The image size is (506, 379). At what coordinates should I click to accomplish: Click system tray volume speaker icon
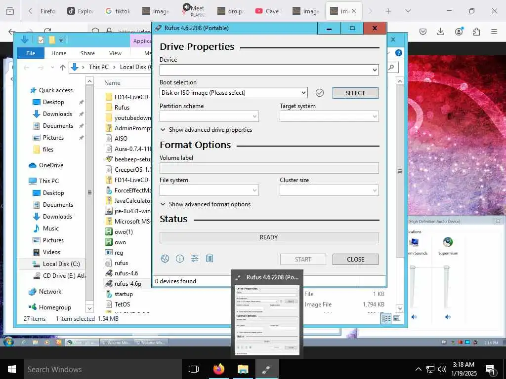[442, 369]
